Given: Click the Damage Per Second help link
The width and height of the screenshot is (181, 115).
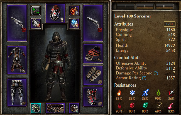Looking at the screenshot, I should (x=156, y=73).
